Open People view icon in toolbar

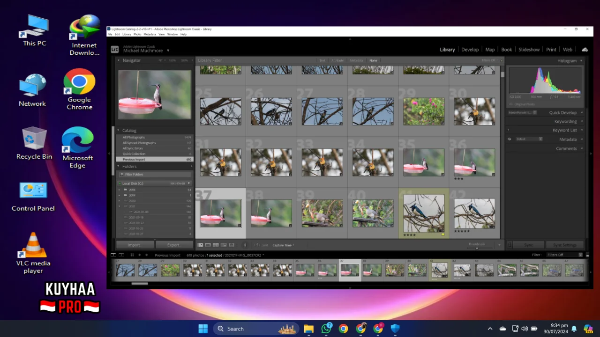(x=231, y=245)
